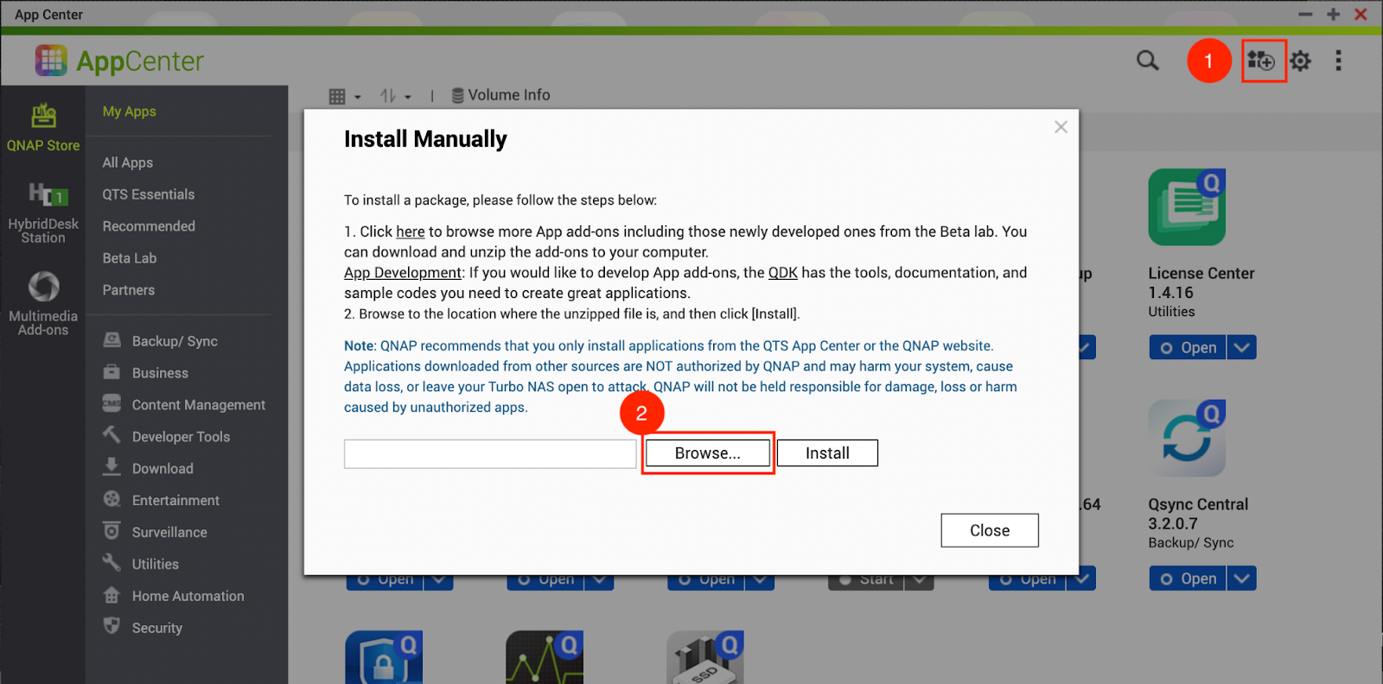Close the Install Manually dialog with X

(x=1061, y=127)
